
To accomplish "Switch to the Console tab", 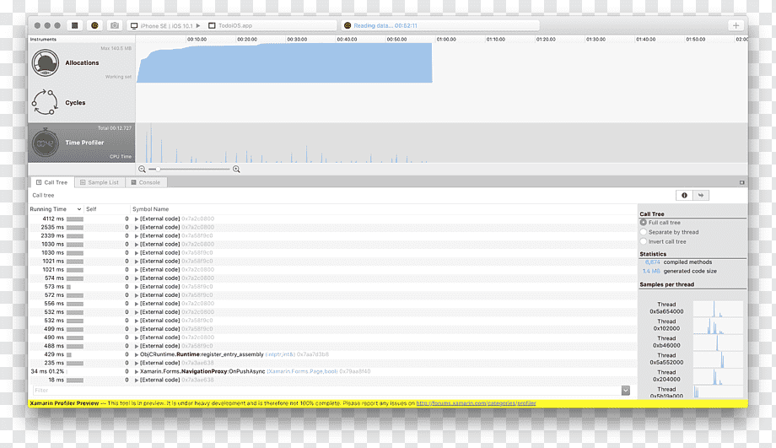I will [146, 183].
